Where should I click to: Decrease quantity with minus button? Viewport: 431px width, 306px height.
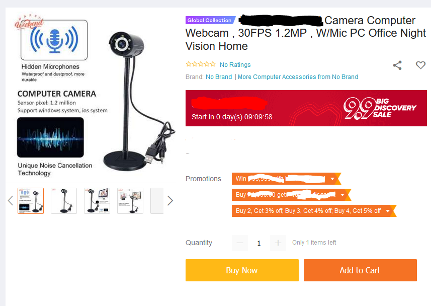click(240, 243)
